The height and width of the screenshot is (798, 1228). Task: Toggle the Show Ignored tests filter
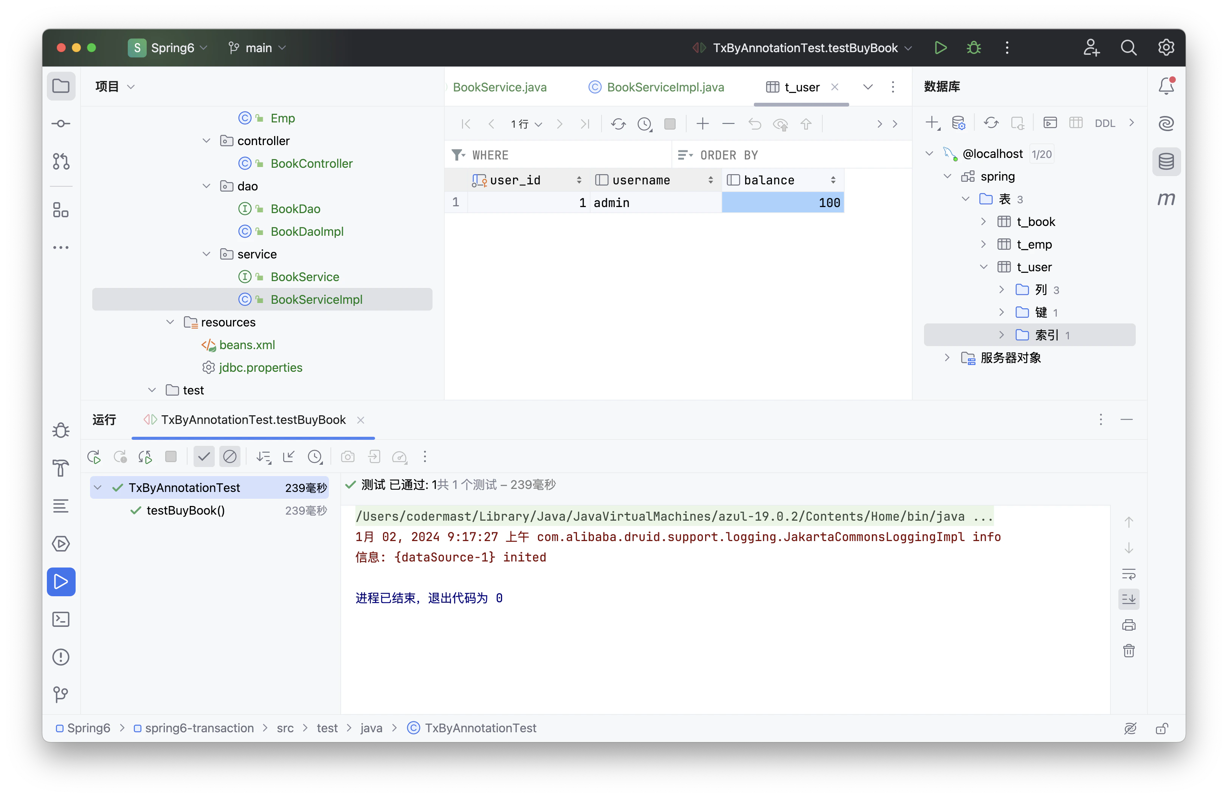(229, 457)
